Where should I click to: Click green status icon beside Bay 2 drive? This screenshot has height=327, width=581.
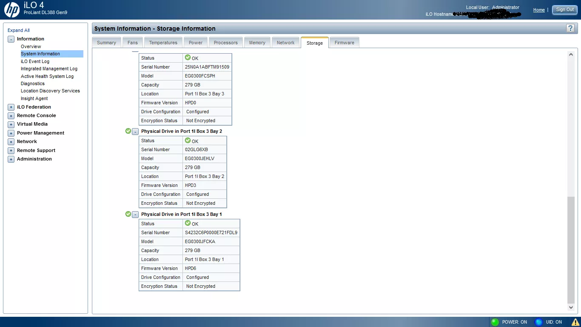tap(128, 131)
